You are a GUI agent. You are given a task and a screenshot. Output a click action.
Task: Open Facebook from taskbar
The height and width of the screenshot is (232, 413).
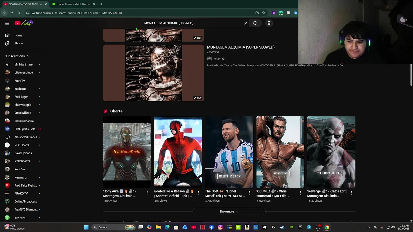point(211,227)
